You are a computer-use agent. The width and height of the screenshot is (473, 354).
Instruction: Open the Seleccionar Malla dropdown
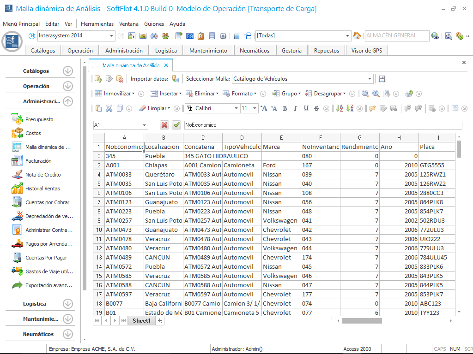[x=370, y=79]
